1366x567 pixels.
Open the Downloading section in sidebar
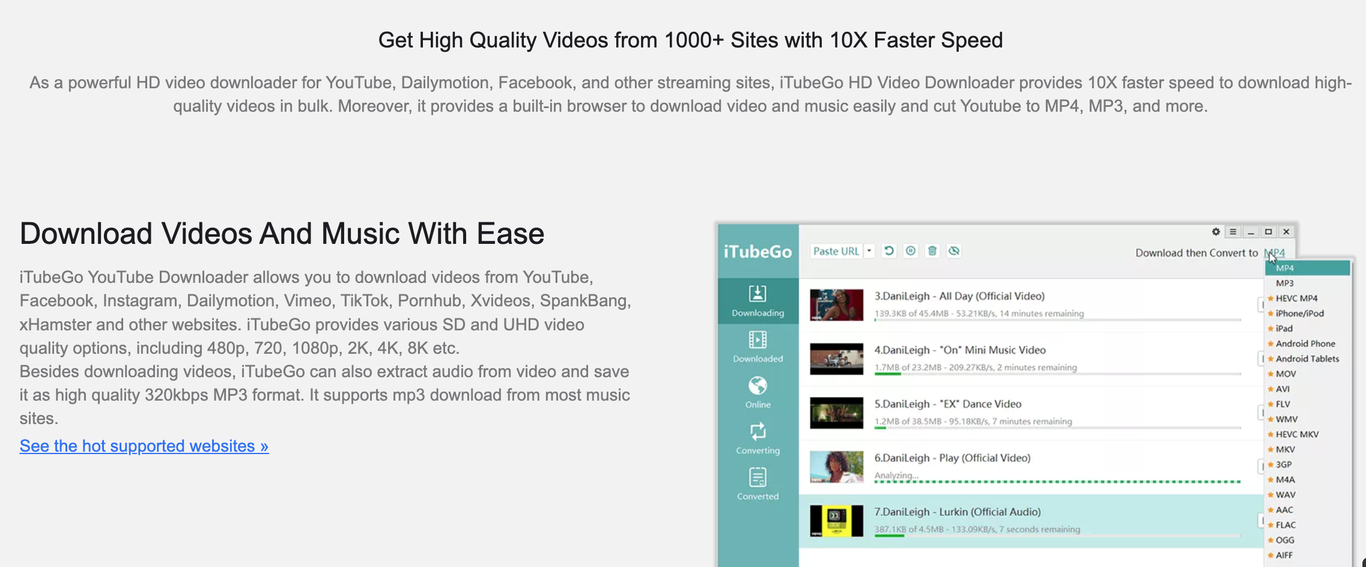(757, 300)
